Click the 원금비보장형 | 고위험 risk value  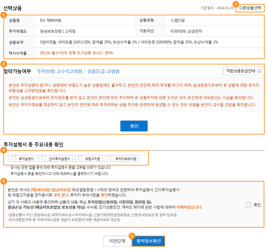pos(58,31)
